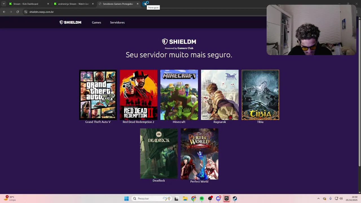Click the 'Ragnarok' caption text

click(x=220, y=122)
